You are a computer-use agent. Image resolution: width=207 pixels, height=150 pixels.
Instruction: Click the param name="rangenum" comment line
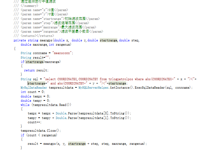[58, 32]
